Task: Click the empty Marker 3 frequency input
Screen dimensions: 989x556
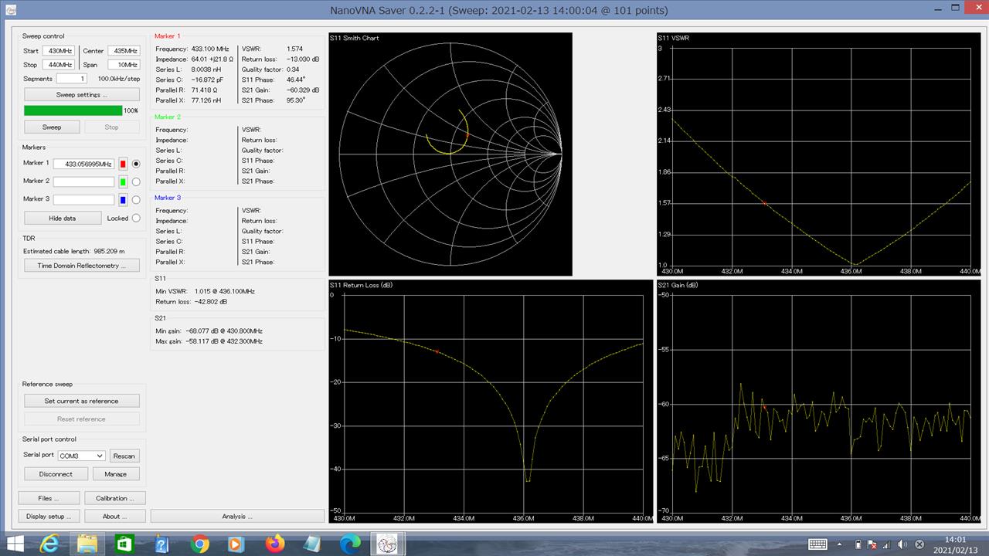Action: tap(83, 199)
